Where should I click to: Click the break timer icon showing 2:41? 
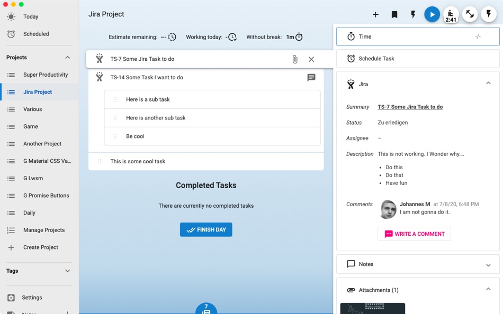451,14
